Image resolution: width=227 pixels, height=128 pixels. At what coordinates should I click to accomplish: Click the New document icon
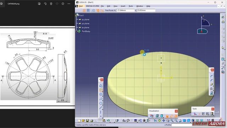pos(79,121)
